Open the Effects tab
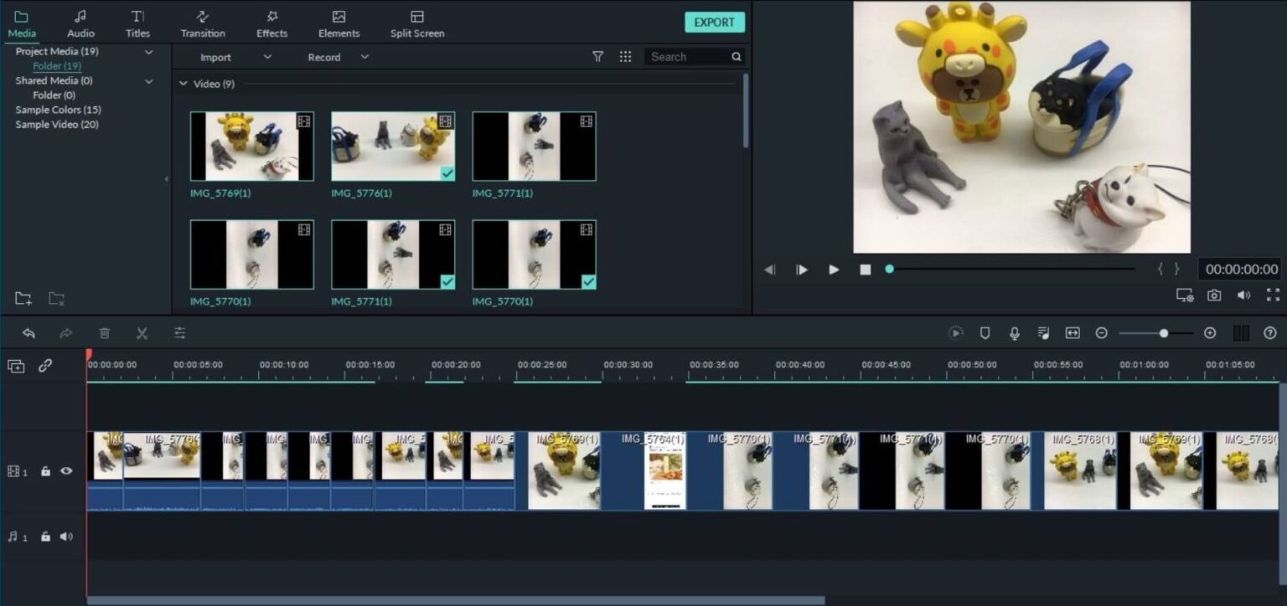 pos(271,23)
